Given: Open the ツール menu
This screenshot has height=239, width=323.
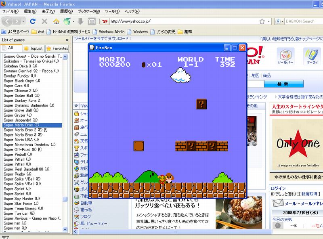Looking at the screenshot, I should [112, 11].
